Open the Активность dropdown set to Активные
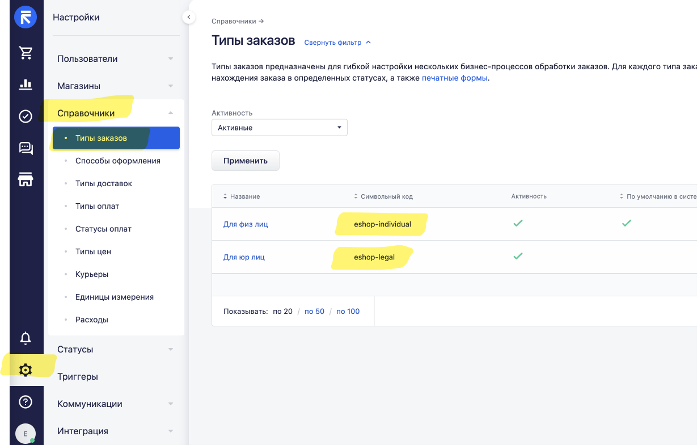Image resolution: width=697 pixels, height=445 pixels. coord(280,128)
